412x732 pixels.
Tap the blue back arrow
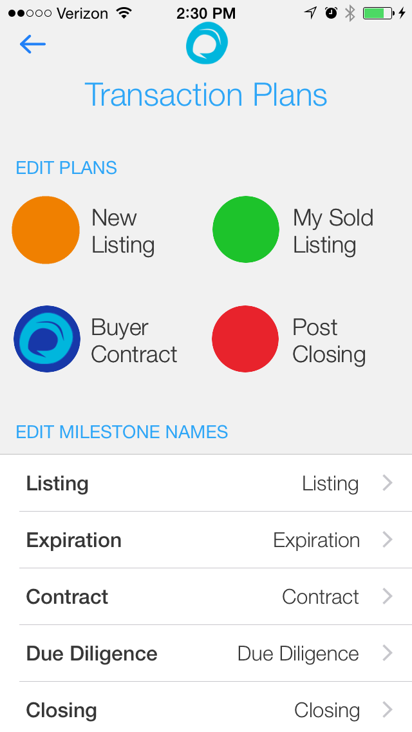pos(33,44)
